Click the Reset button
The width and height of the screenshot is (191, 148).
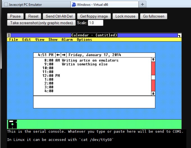pyautogui.click(x=33, y=16)
